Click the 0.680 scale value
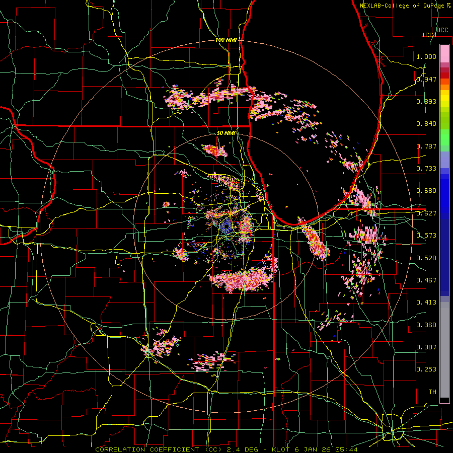The width and height of the screenshot is (453, 453). pyautogui.click(x=426, y=191)
